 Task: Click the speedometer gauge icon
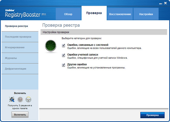[20, 100]
